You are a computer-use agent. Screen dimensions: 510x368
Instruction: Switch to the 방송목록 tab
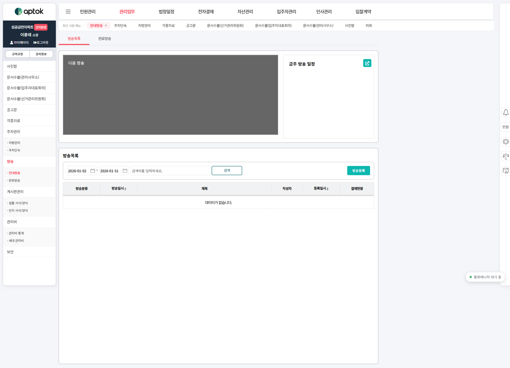[x=74, y=39]
